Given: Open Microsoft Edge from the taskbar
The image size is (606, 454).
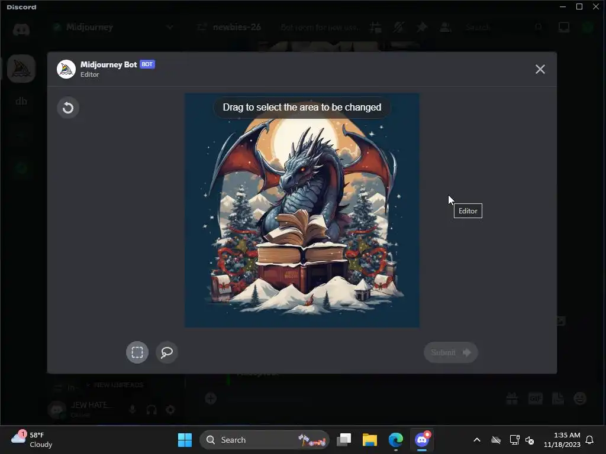Looking at the screenshot, I should pos(395,440).
